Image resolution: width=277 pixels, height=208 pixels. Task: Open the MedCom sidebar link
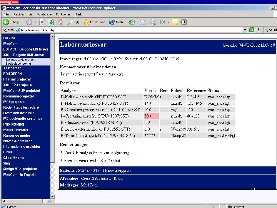[10, 44]
